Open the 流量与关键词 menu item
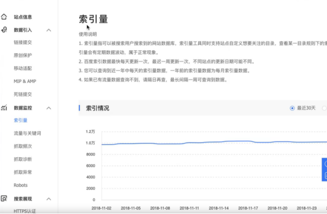Screen dimensions: 327x214 [27, 133]
